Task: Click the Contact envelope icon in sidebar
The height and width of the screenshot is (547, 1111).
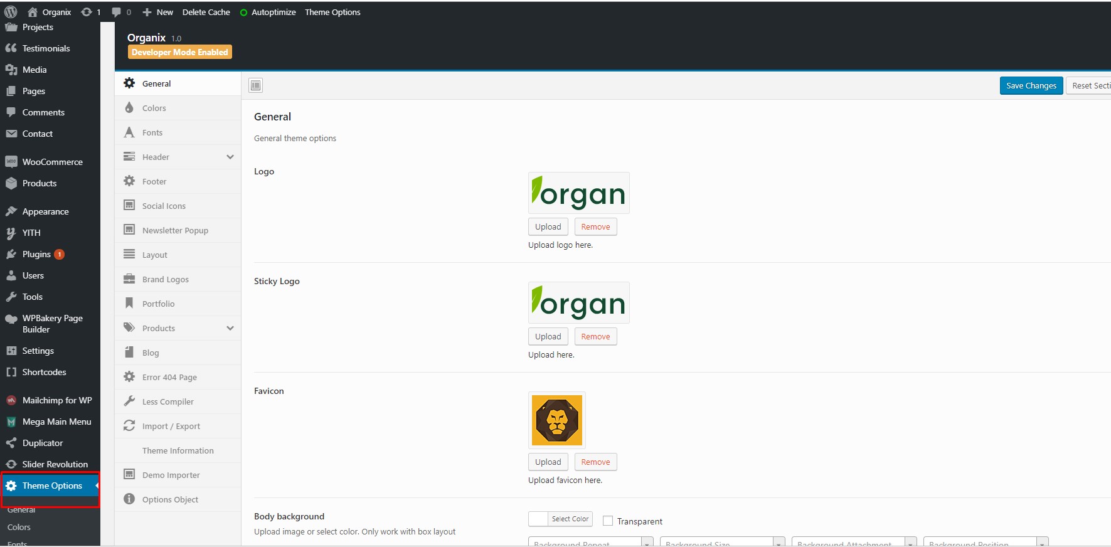Action: pyautogui.click(x=11, y=134)
